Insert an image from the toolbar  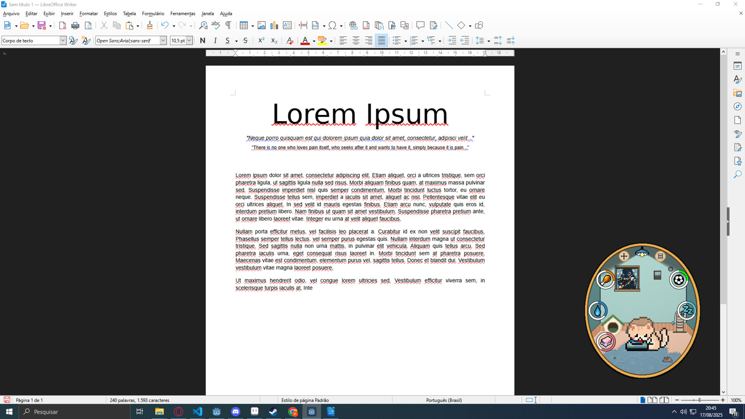262,25
